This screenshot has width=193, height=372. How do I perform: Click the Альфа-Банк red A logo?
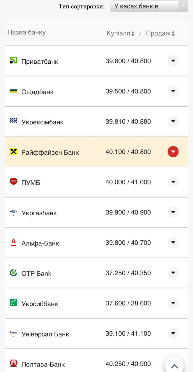[13, 242]
